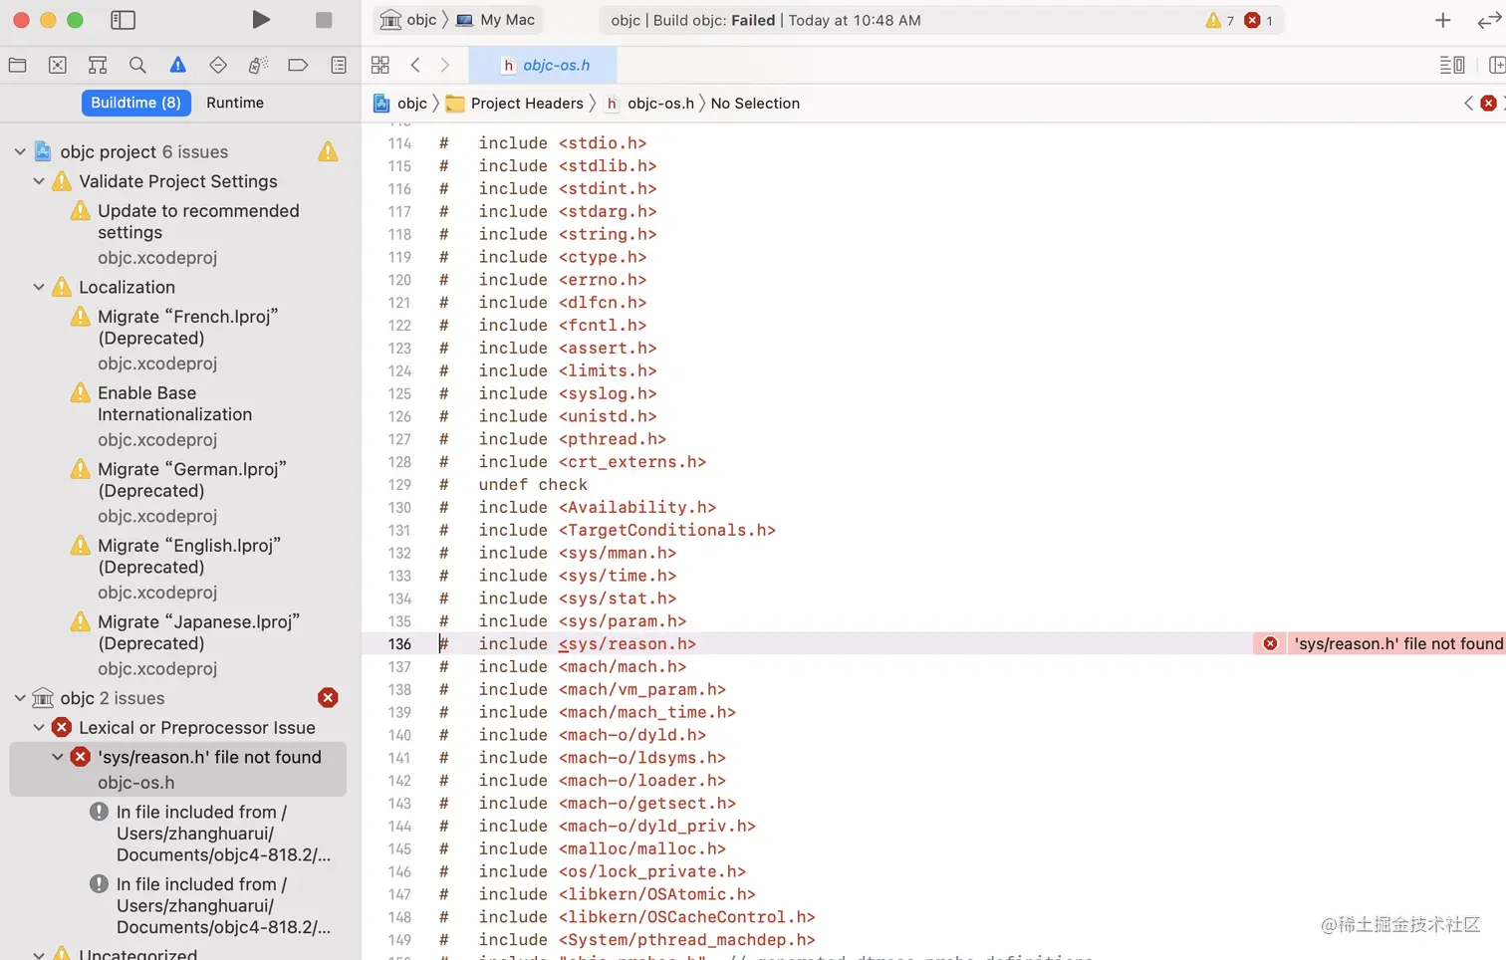Click line number 114 in gutter
This screenshot has height=960, width=1506.
click(399, 143)
